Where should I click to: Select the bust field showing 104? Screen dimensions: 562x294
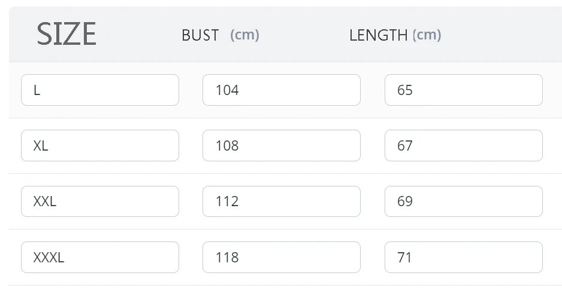click(281, 90)
